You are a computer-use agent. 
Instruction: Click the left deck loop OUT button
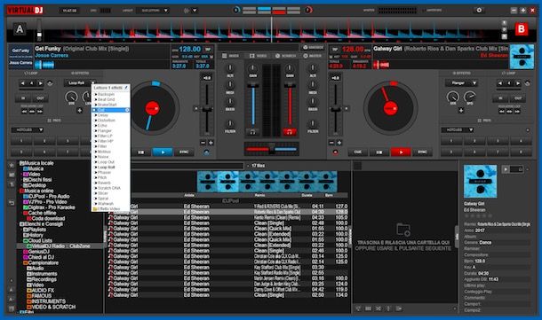coord(41,98)
